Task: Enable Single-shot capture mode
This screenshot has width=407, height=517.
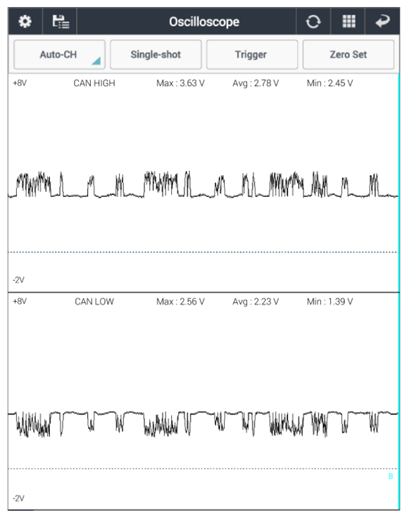Action: (156, 55)
